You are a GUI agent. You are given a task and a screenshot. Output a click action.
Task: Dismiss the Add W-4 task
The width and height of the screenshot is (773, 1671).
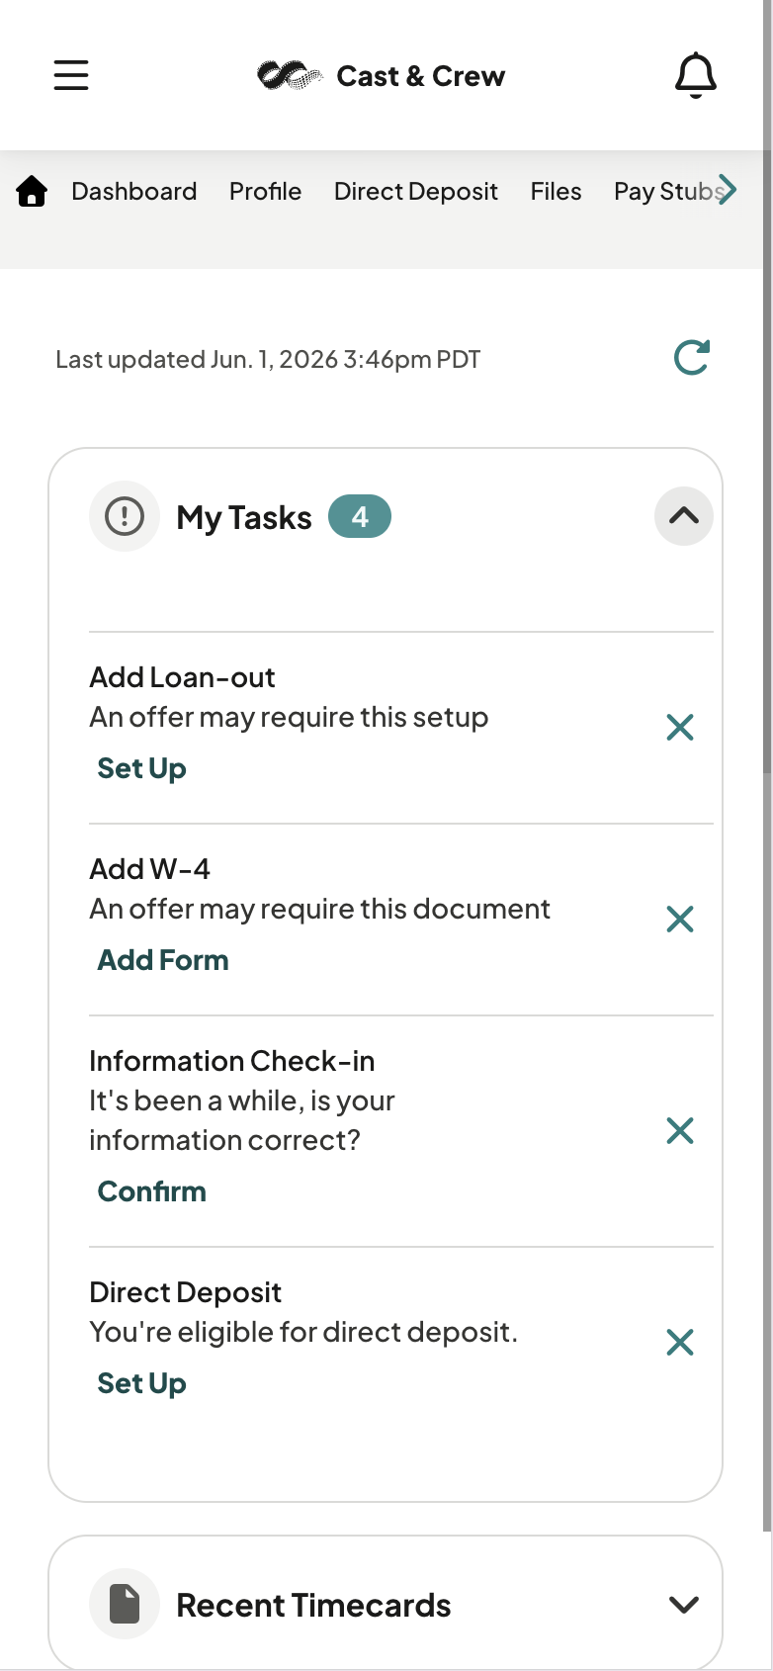(x=680, y=920)
